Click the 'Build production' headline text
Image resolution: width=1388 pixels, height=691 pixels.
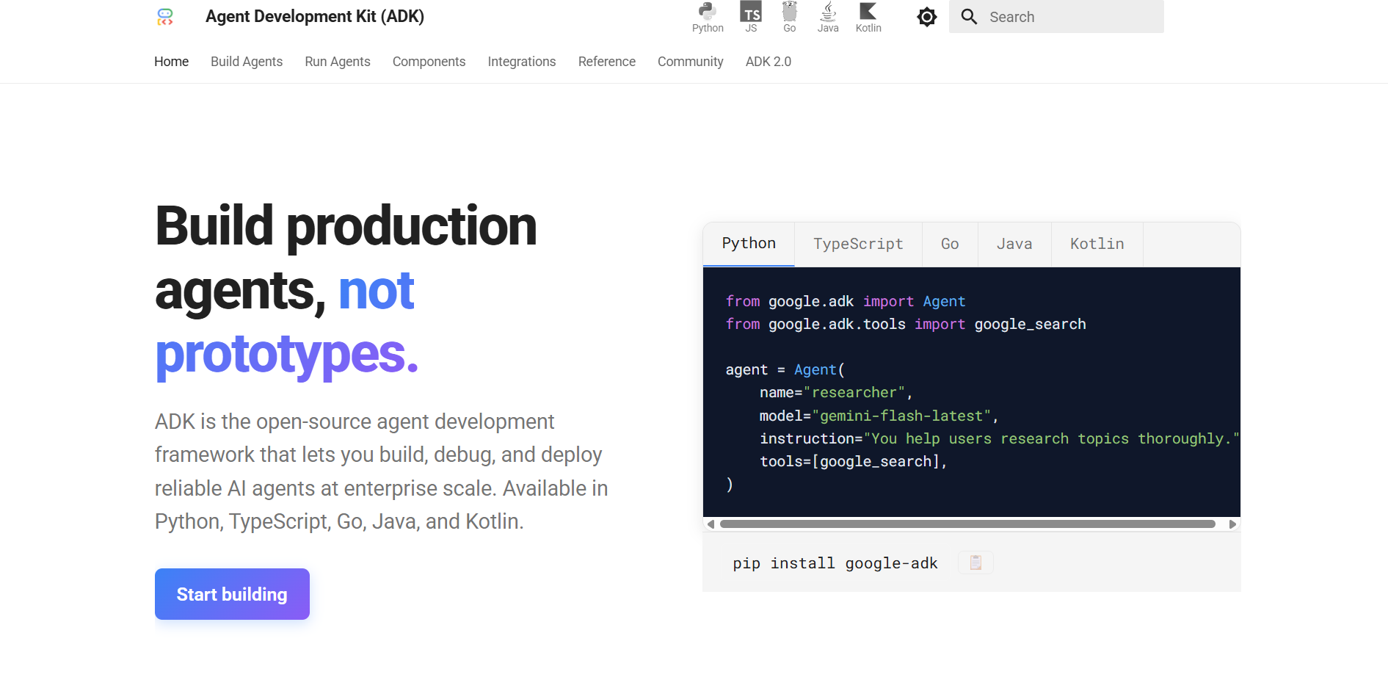tap(346, 226)
